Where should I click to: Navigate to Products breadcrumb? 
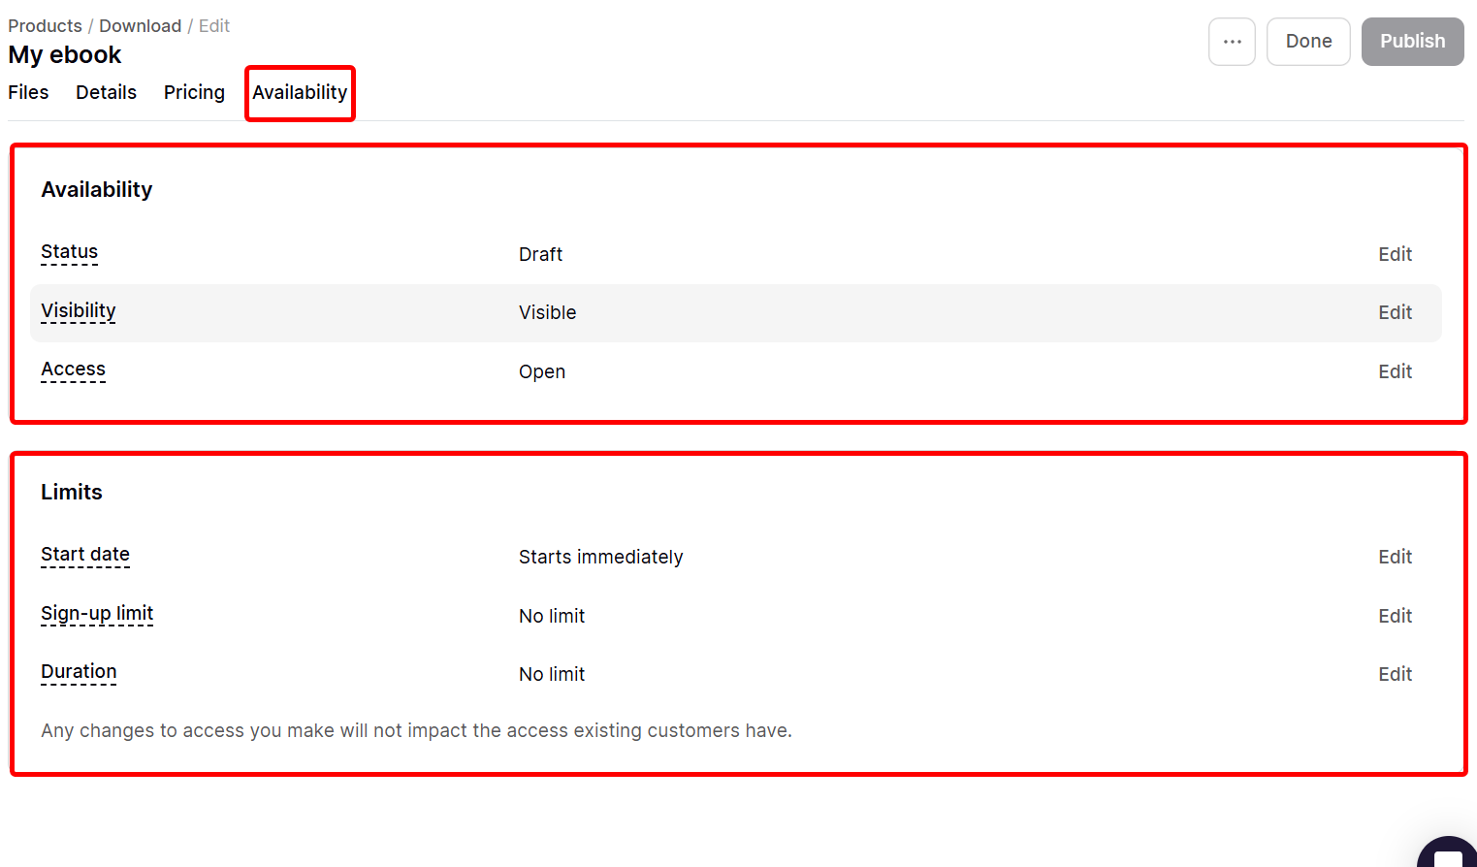(45, 26)
